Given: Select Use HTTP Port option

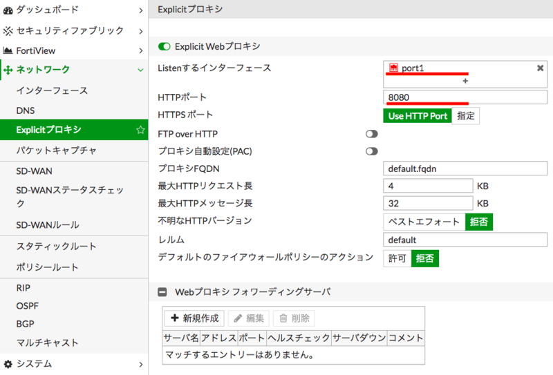Looking at the screenshot, I should pyautogui.click(x=418, y=116).
